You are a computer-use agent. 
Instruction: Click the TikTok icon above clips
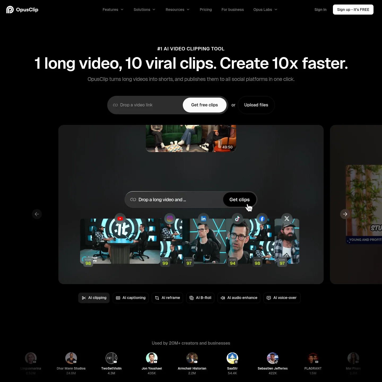237,219
